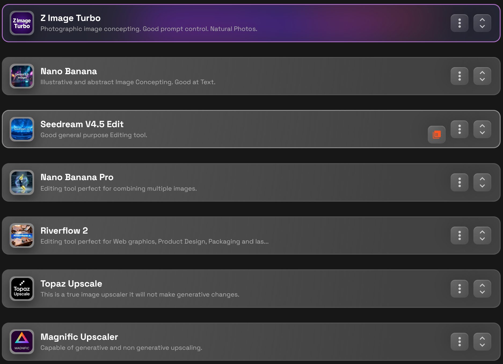Select the Riverflow 2 model icon

coord(22,236)
